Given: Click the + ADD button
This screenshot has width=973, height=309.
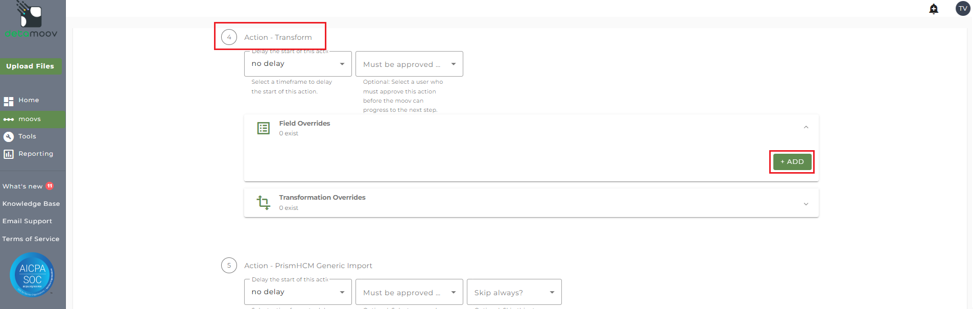Looking at the screenshot, I should coord(792,162).
